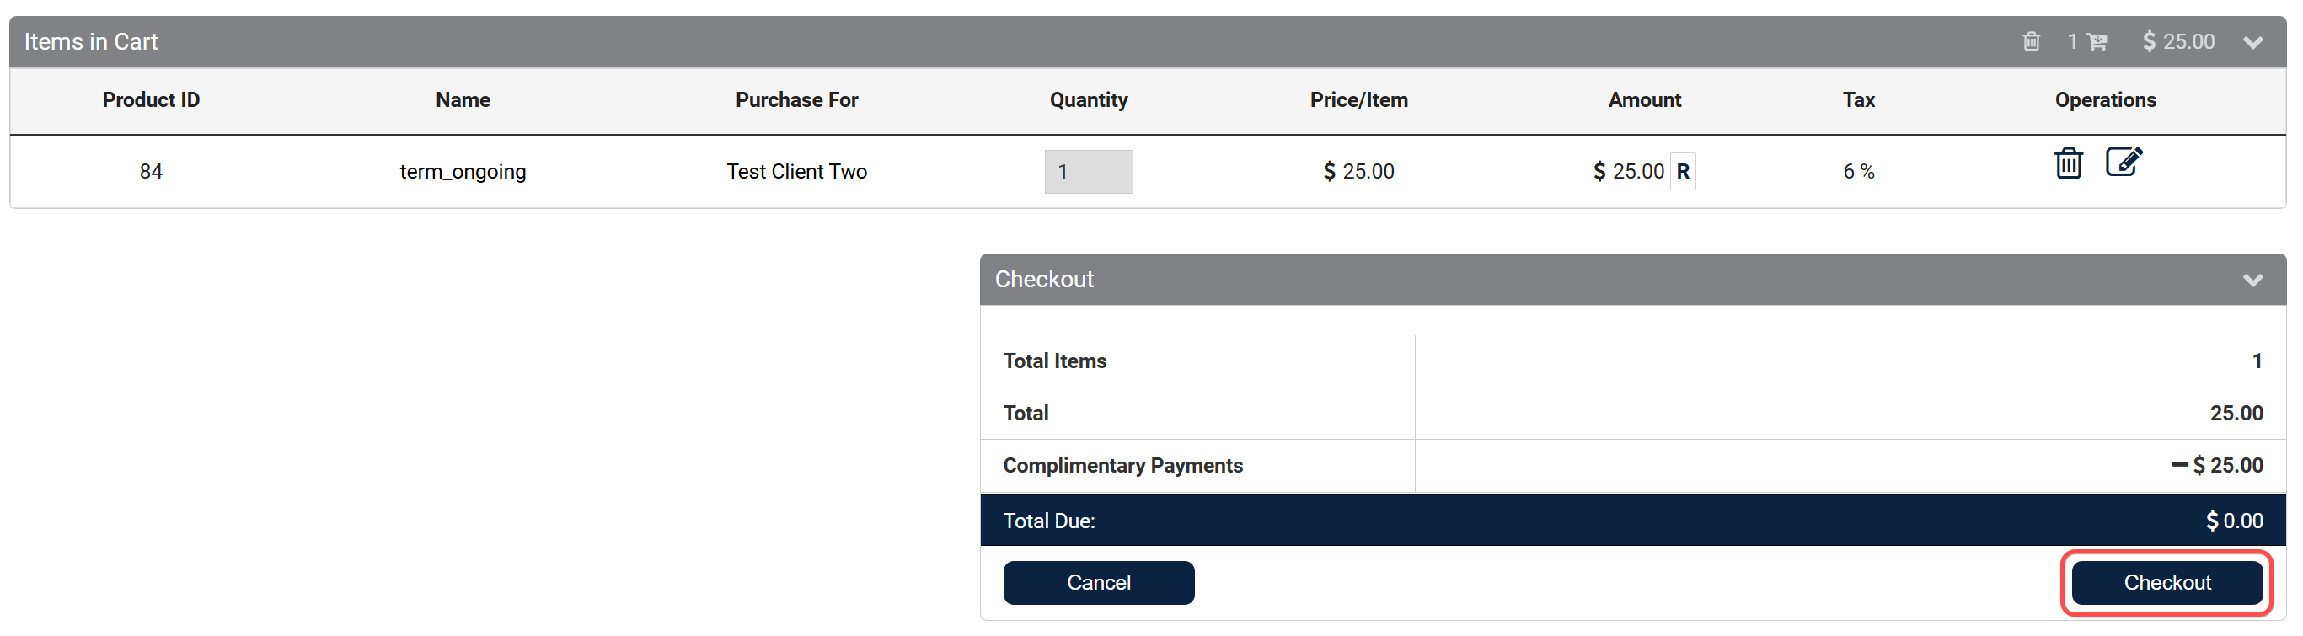
Task: Click the Product ID column header
Action: (x=151, y=100)
